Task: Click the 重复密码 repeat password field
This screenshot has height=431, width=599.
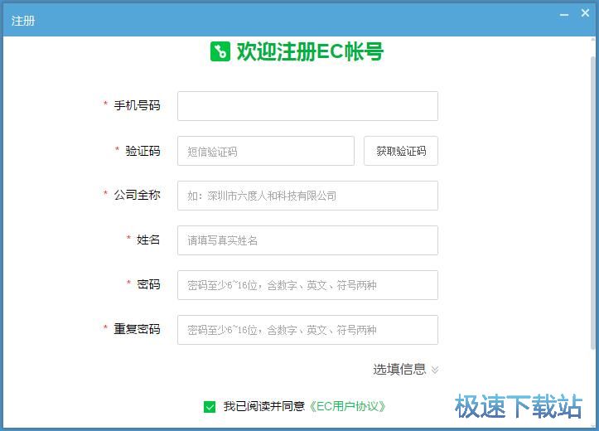Action: click(x=307, y=330)
